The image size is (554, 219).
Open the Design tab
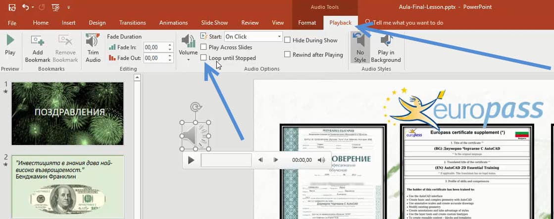click(97, 23)
